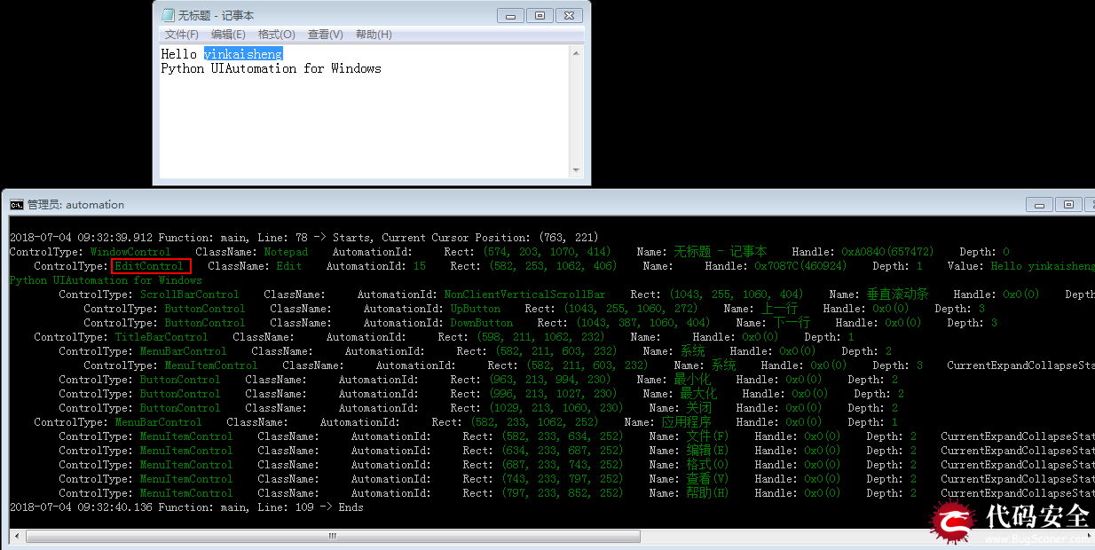
Task: Click the name 应用程序 in console output
Action: tap(687, 422)
